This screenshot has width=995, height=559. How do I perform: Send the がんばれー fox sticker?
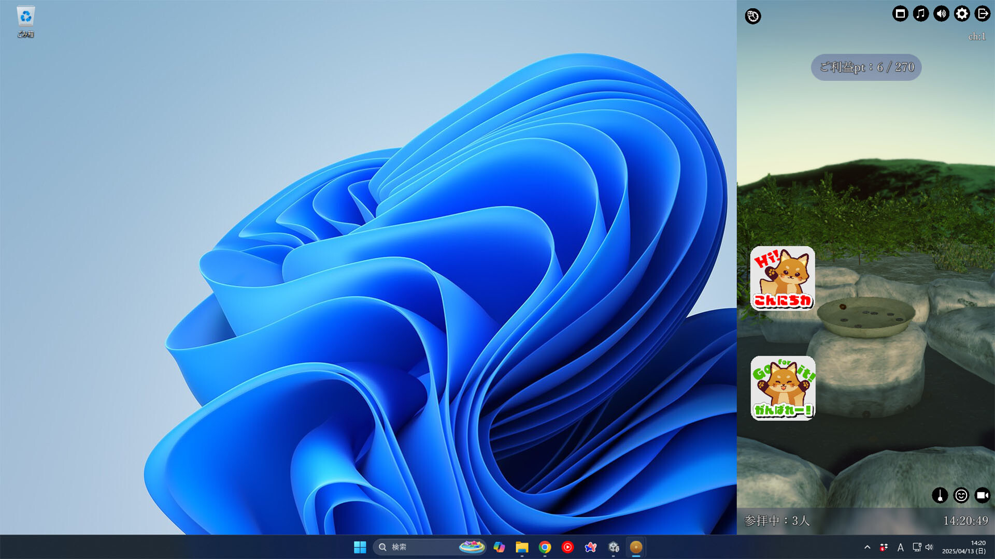click(x=783, y=388)
